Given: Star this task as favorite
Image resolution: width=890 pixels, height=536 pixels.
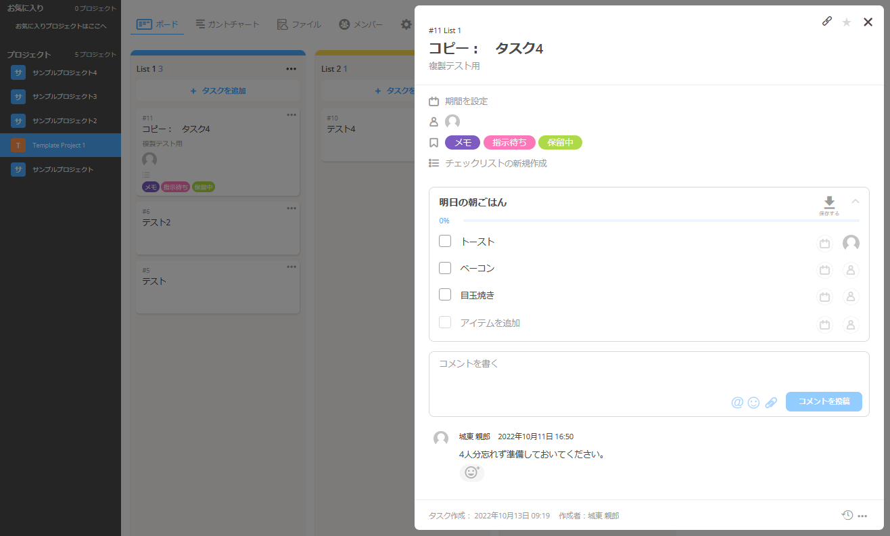Looking at the screenshot, I should (x=846, y=22).
